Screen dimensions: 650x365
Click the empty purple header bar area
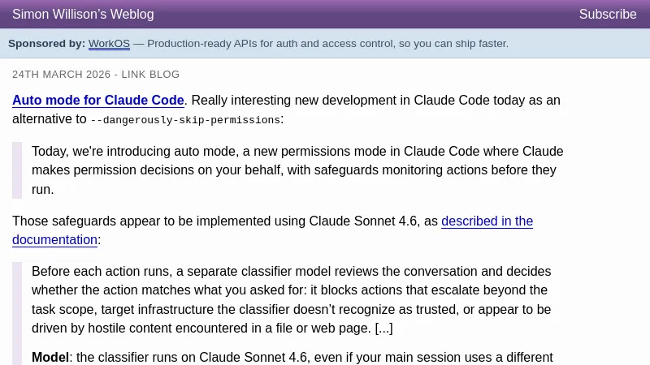click(x=366, y=15)
